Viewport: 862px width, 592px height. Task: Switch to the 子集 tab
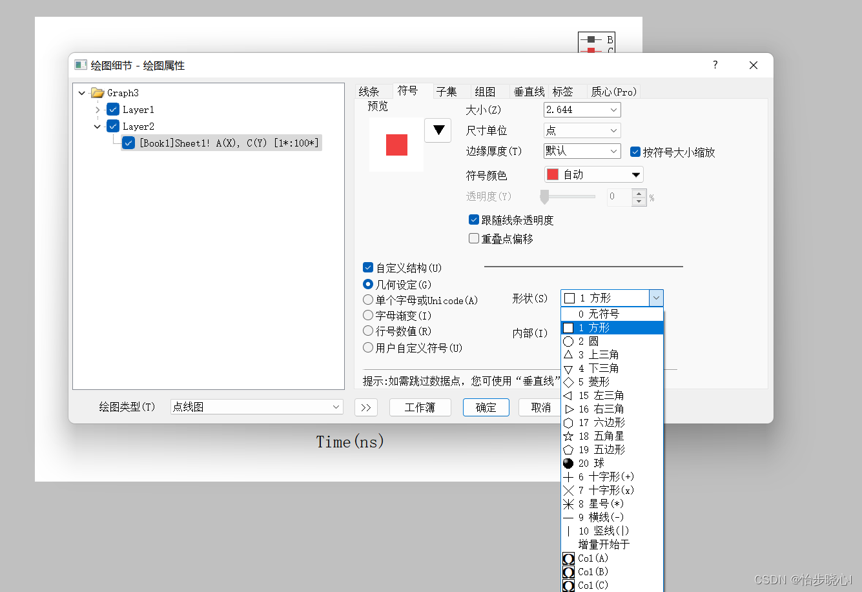pyautogui.click(x=446, y=92)
